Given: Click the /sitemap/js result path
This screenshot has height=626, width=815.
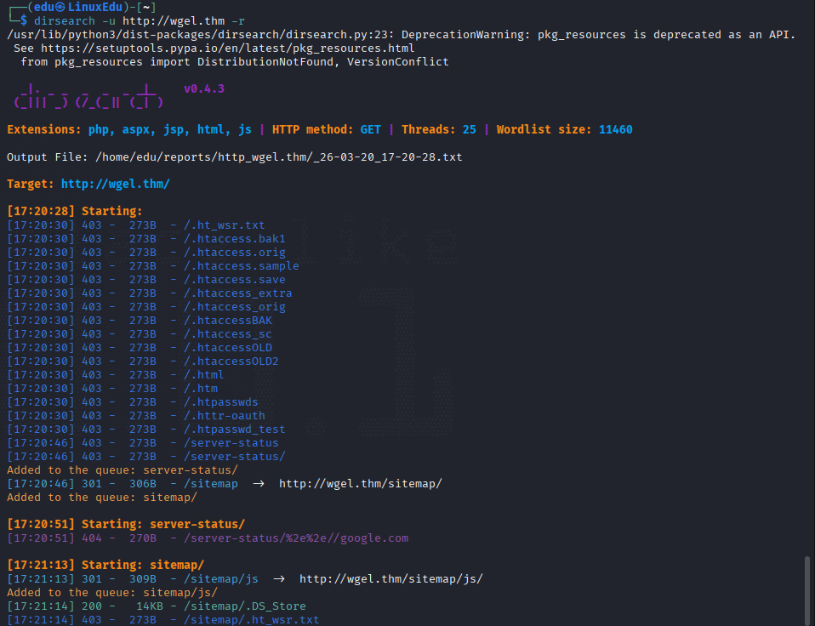Looking at the screenshot, I should [221, 578].
